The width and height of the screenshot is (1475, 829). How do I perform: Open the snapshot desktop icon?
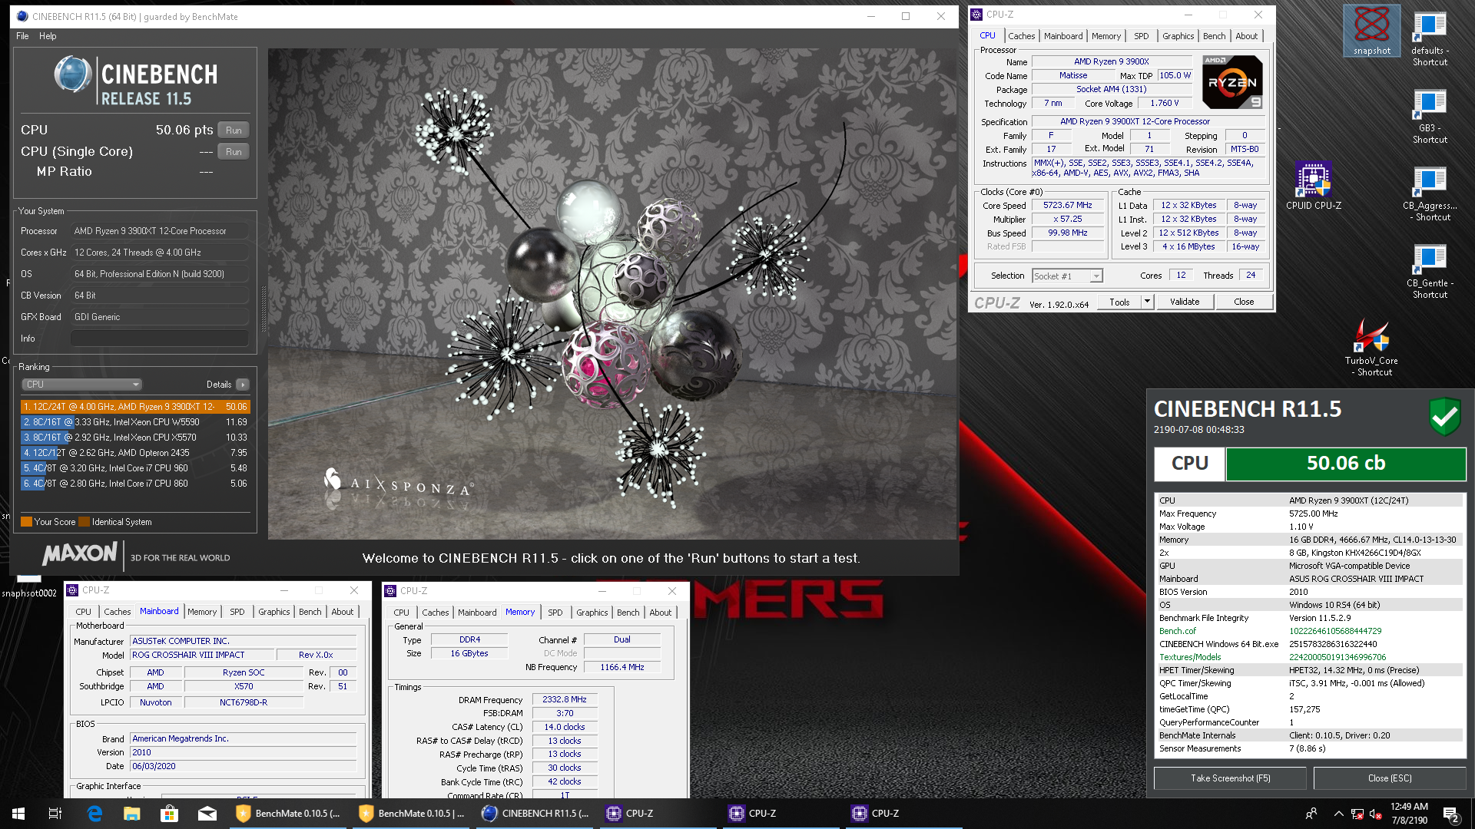click(x=1372, y=31)
